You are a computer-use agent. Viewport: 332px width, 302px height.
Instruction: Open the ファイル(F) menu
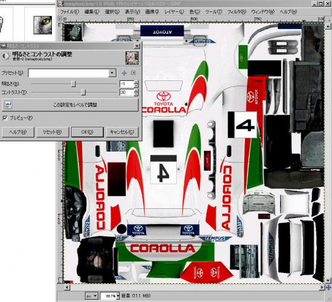pyautogui.click(x=69, y=12)
